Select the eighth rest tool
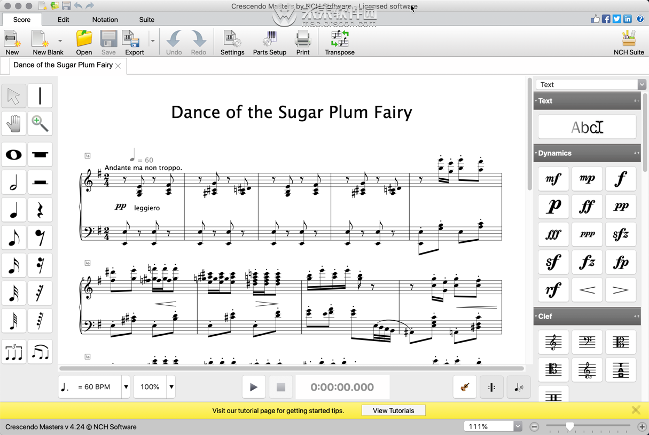This screenshot has height=435, width=649. coord(40,238)
